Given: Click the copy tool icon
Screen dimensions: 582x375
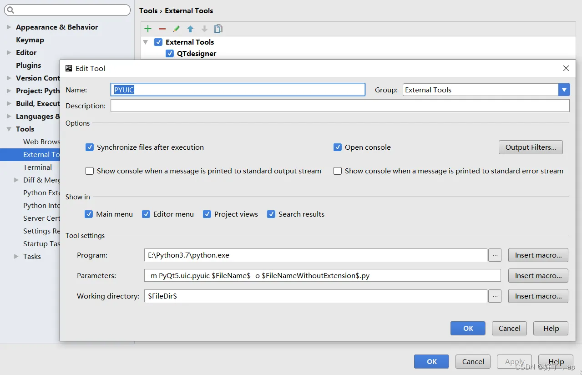Looking at the screenshot, I should point(218,29).
